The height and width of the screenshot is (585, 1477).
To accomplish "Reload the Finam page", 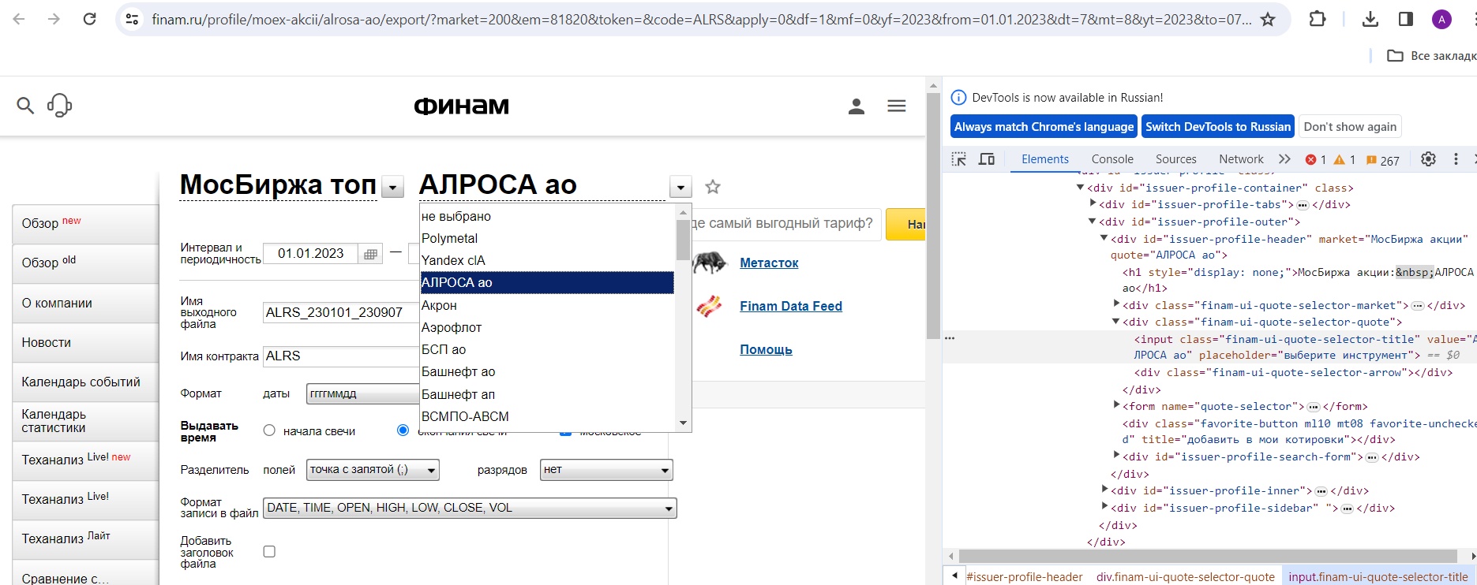I will tap(90, 19).
